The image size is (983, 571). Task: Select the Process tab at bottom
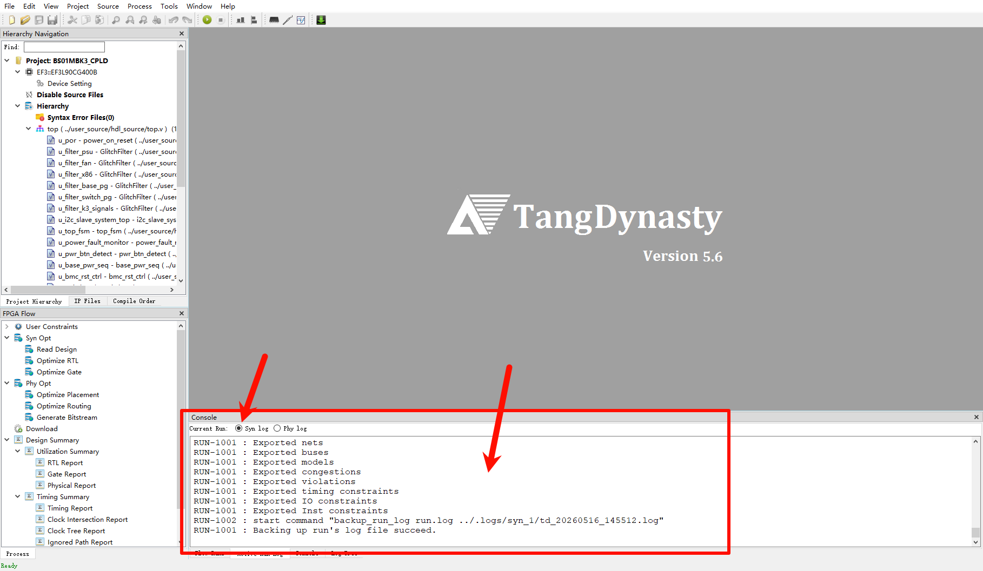pyautogui.click(x=18, y=554)
